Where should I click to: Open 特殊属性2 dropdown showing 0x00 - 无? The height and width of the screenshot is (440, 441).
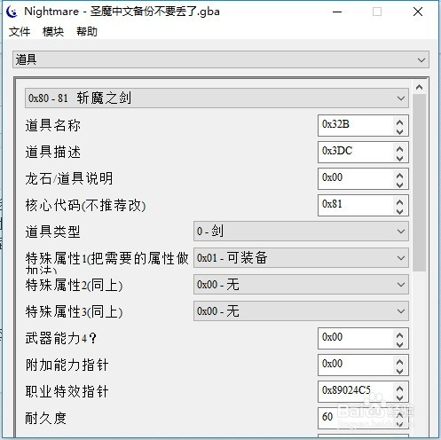pyautogui.click(x=301, y=284)
